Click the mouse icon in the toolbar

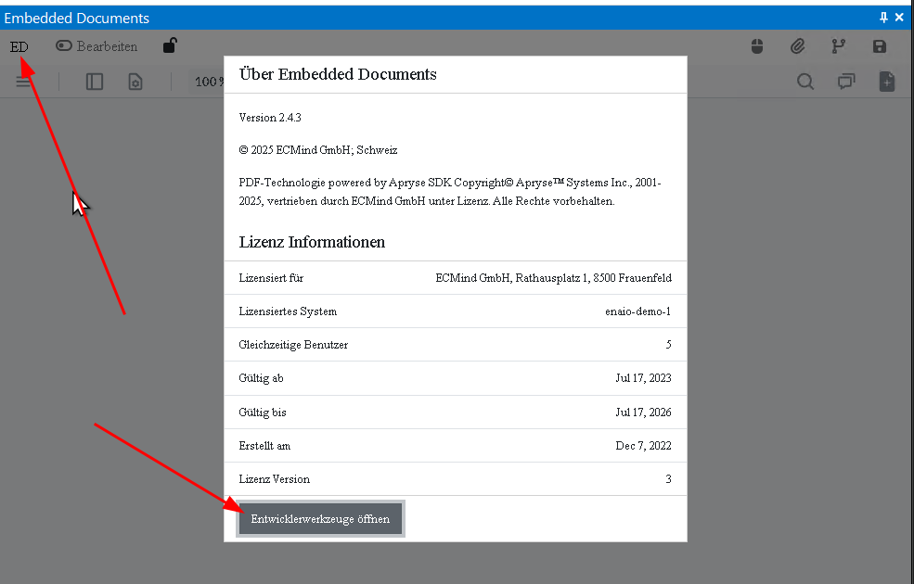757,46
